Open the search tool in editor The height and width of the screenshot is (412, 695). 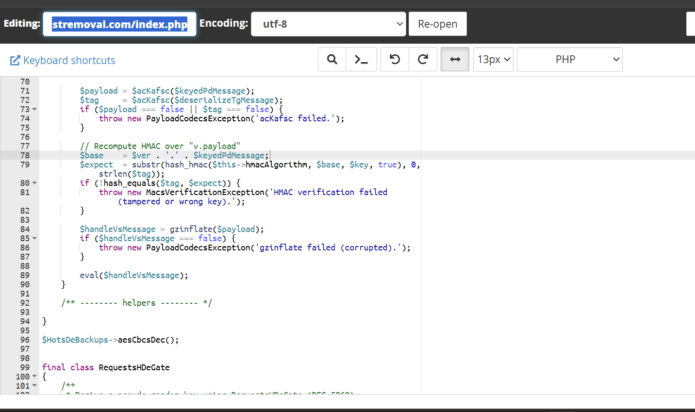coord(332,59)
